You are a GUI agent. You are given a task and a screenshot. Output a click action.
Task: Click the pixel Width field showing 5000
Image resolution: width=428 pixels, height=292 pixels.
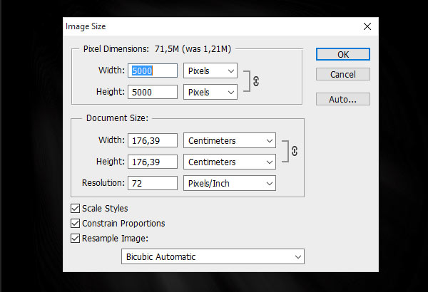point(153,71)
